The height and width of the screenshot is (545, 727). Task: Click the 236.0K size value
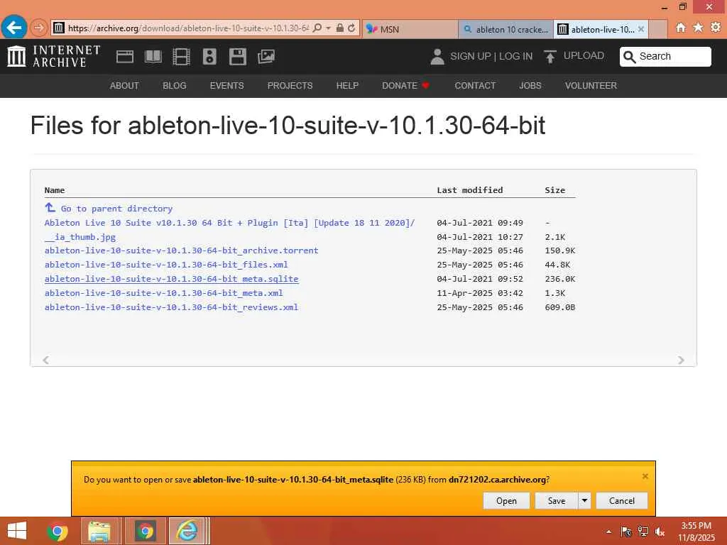click(560, 279)
